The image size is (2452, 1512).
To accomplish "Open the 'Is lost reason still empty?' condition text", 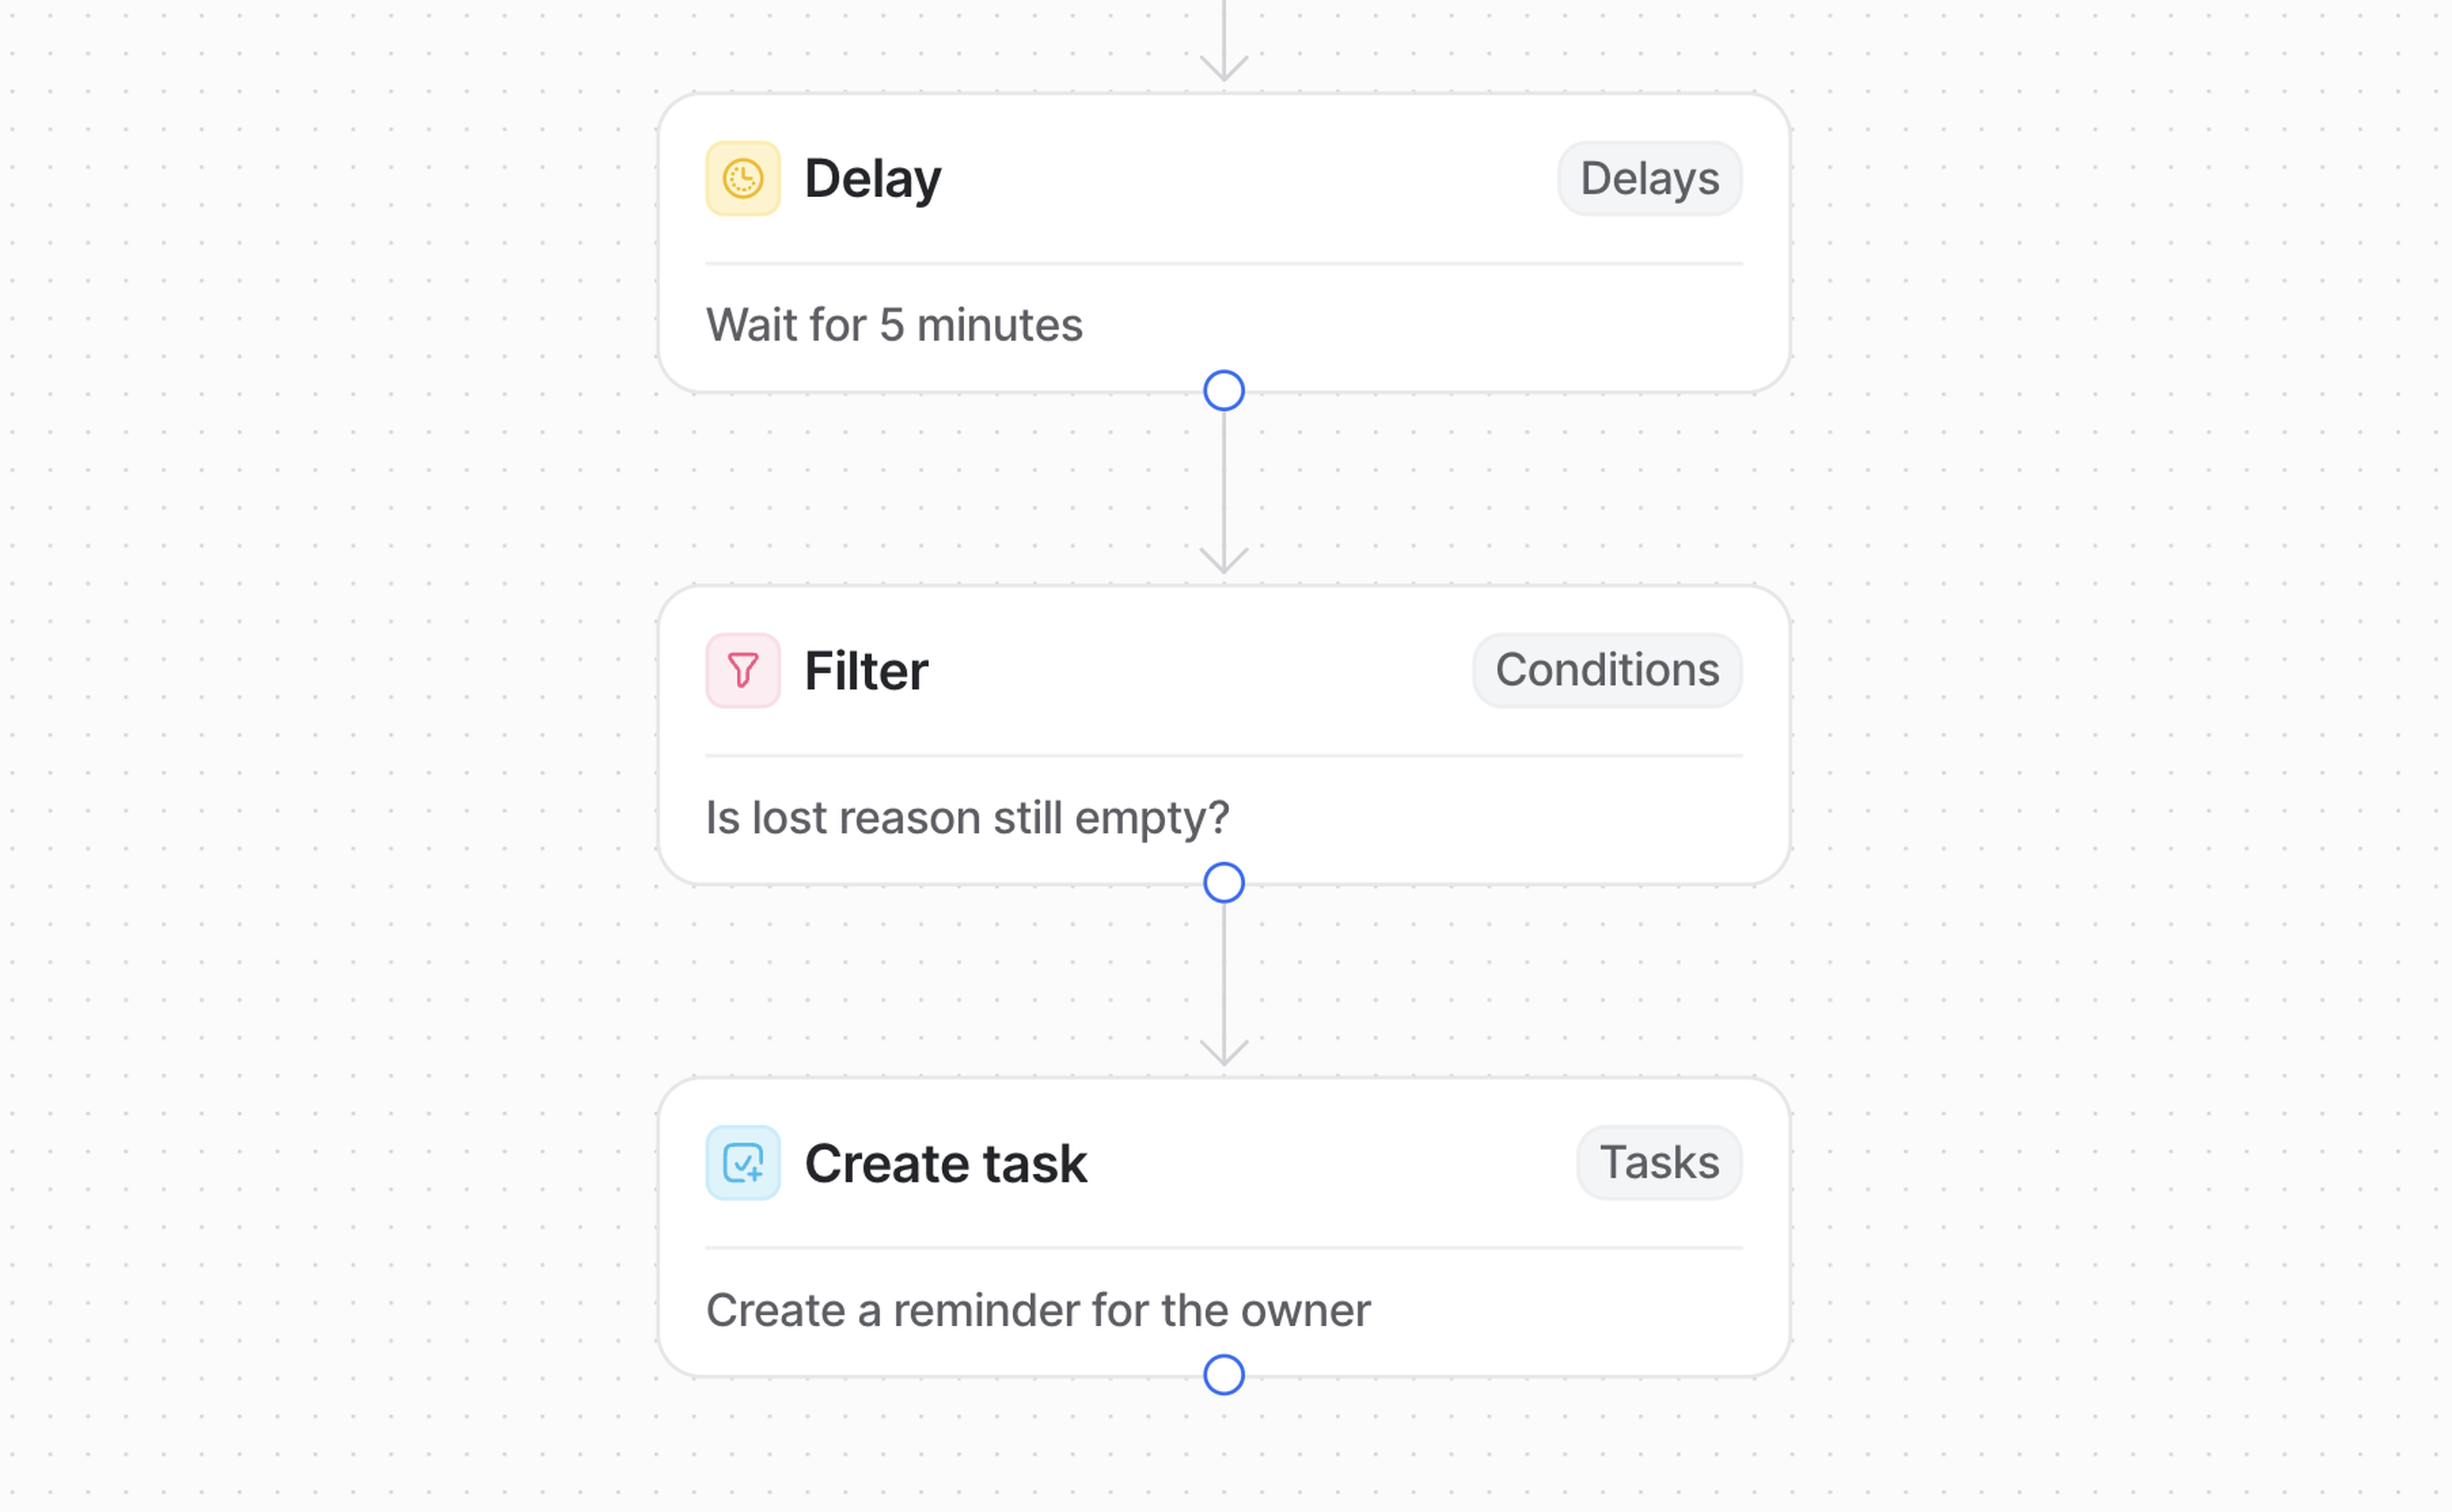I will click(967, 818).
